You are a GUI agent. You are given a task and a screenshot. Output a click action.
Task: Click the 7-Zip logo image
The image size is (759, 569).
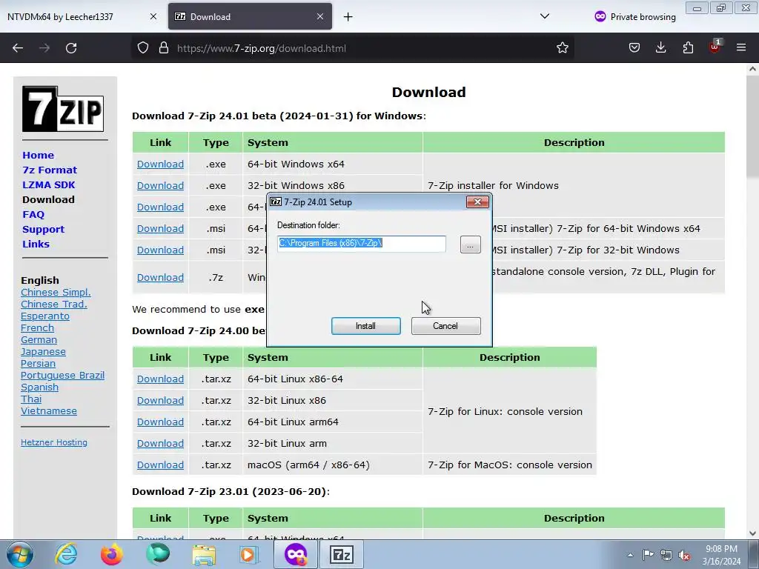pyautogui.click(x=63, y=109)
